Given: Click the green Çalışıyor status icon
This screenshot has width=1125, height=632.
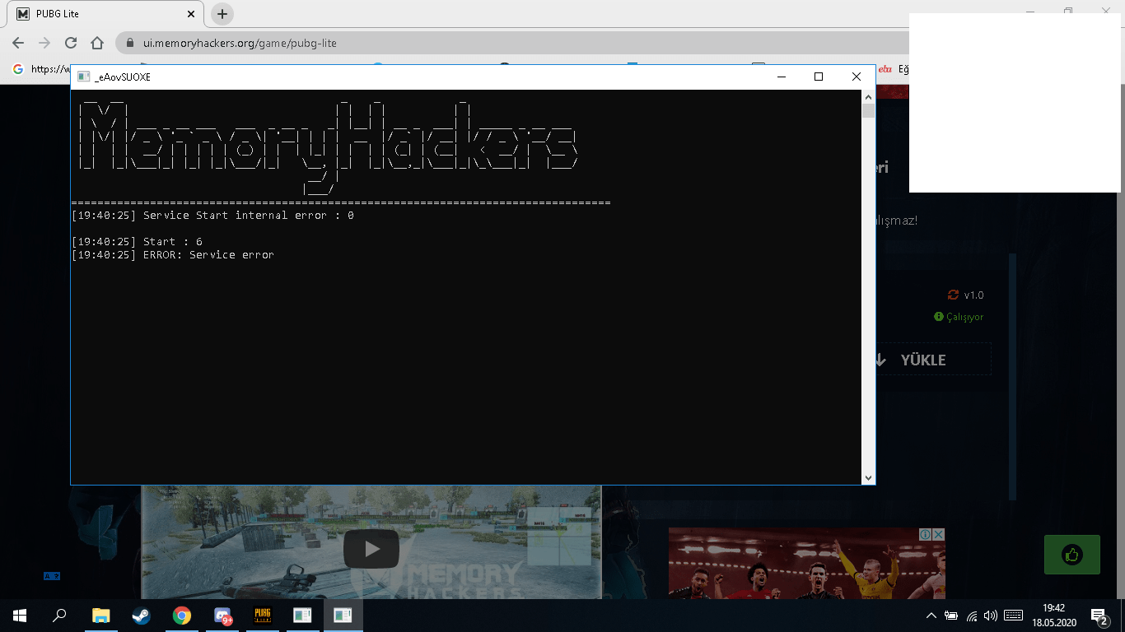Looking at the screenshot, I should tap(939, 317).
